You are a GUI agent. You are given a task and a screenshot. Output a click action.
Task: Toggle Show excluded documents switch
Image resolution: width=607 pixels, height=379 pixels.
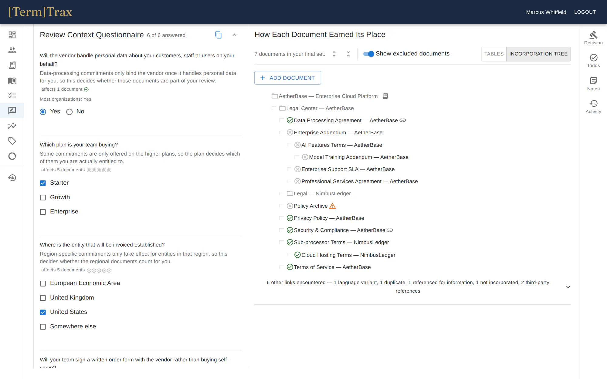point(369,54)
